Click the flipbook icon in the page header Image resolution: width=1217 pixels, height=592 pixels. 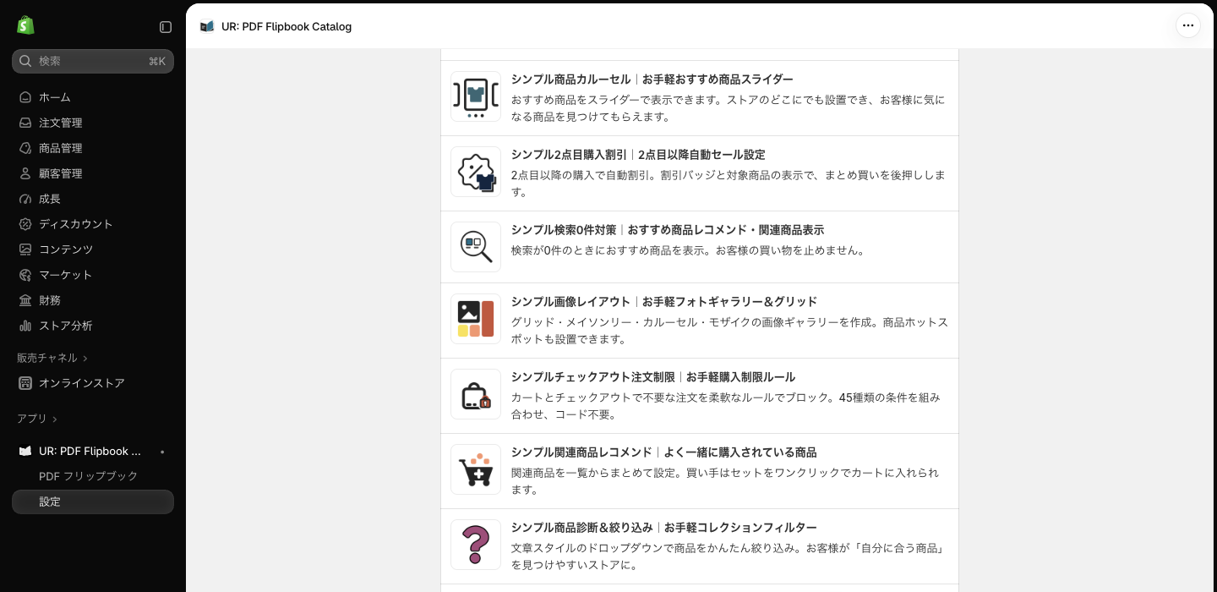click(x=207, y=26)
